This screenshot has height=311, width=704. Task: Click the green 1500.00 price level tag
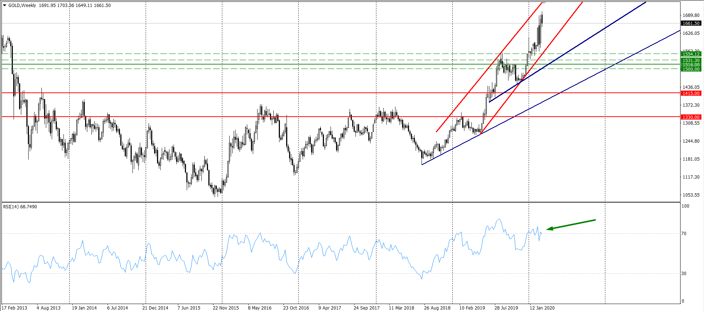coord(691,69)
